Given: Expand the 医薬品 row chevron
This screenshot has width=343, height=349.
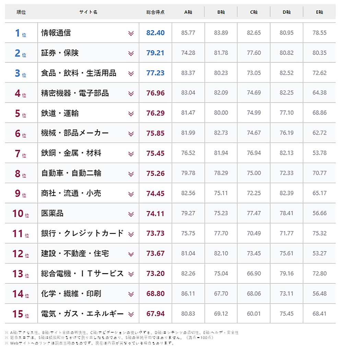Looking at the screenshot, I should [x=131, y=214].
